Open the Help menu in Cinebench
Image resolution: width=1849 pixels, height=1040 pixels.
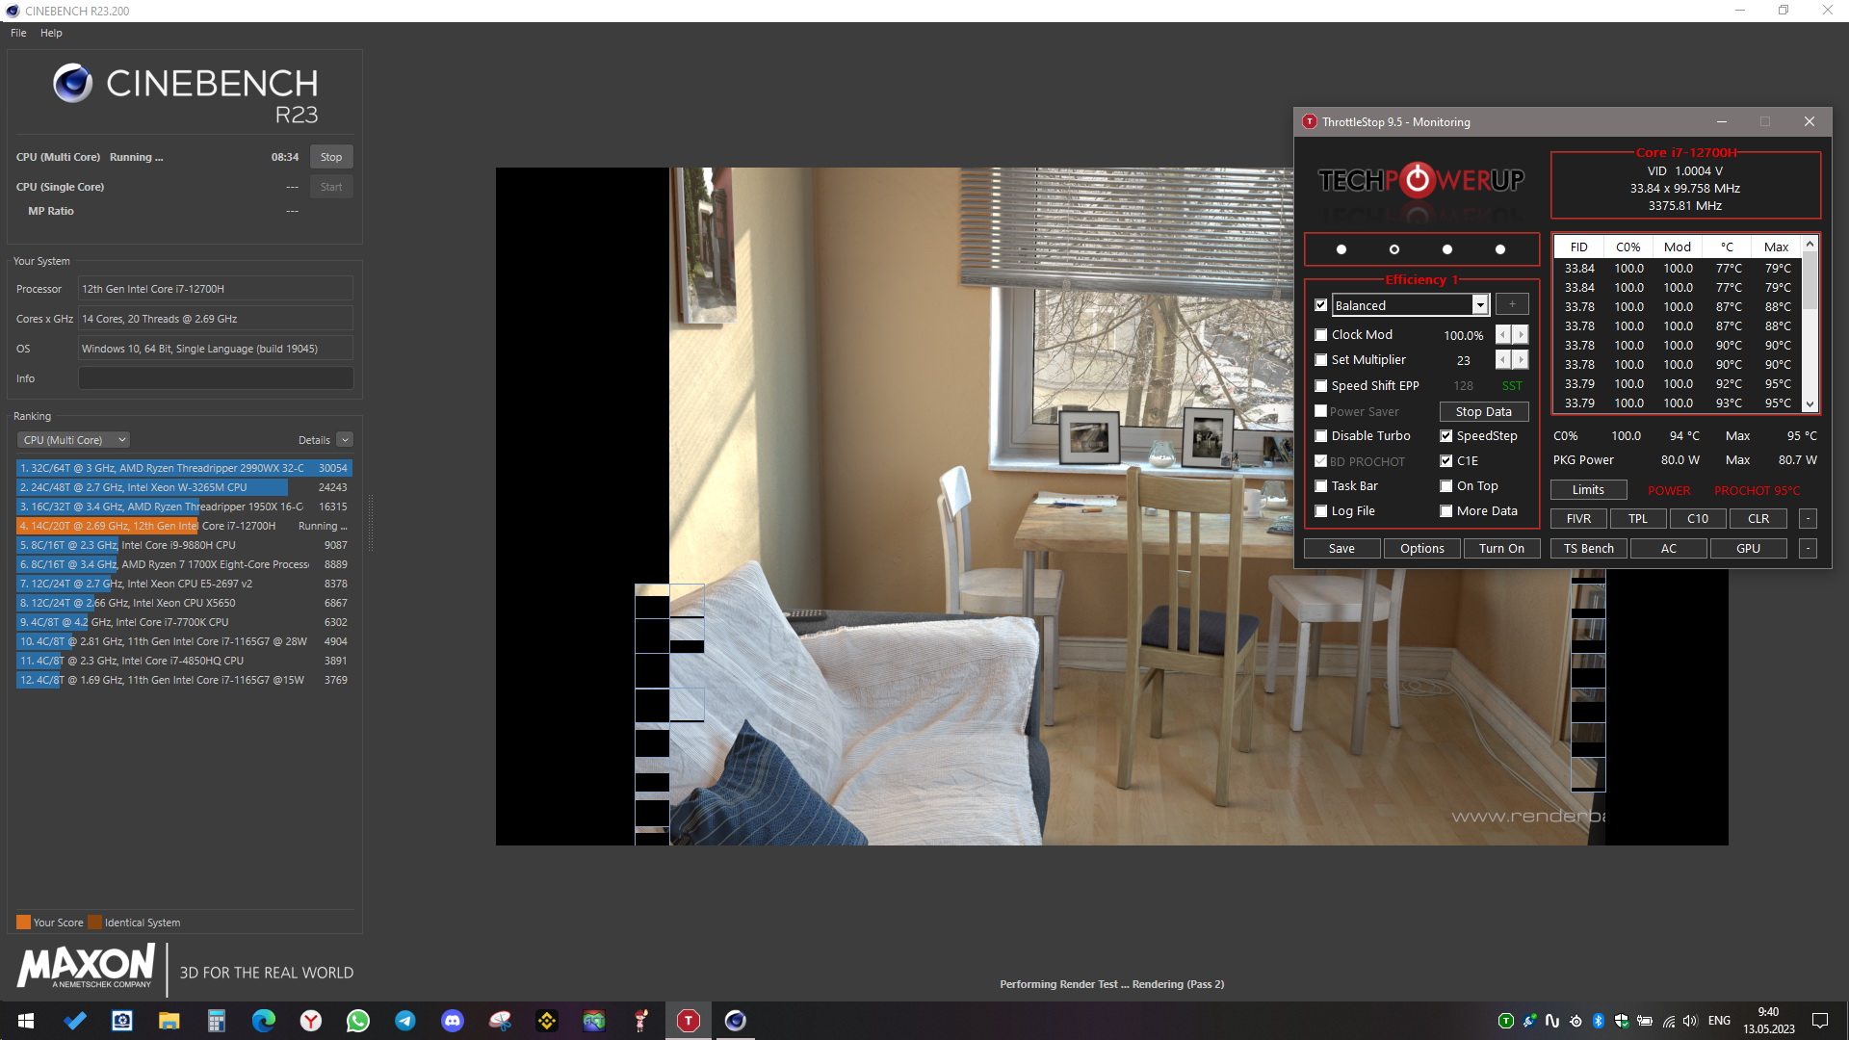[51, 33]
